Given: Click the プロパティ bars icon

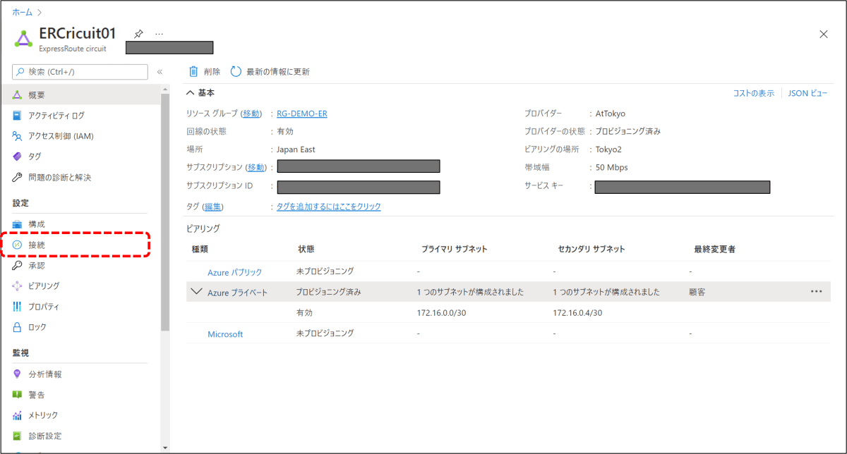Looking at the screenshot, I should pyautogui.click(x=18, y=307).
